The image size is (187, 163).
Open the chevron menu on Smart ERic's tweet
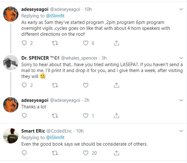(x=180, y=131)
